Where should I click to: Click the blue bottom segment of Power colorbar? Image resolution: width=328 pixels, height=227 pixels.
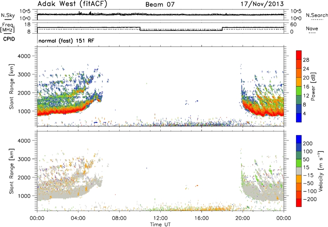coord(299,118)
